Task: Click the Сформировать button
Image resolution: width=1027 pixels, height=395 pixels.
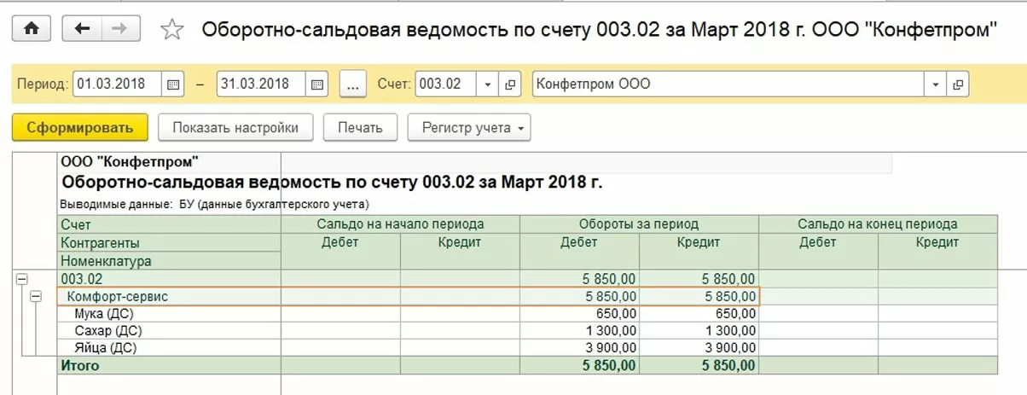Action: click(x=80, y=128)
